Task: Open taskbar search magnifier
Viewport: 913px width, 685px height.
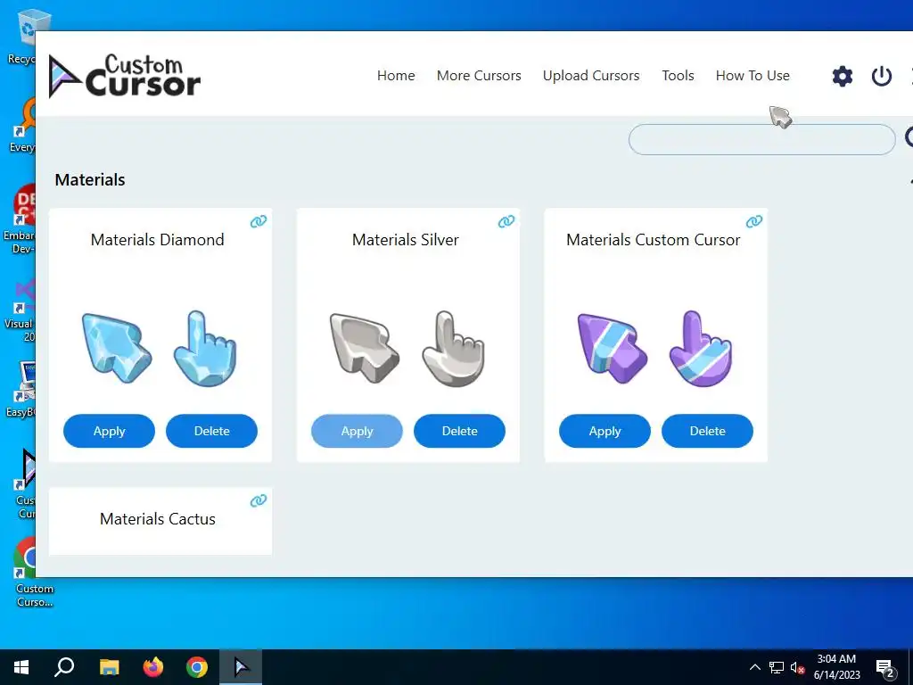Action: point(64,667)
